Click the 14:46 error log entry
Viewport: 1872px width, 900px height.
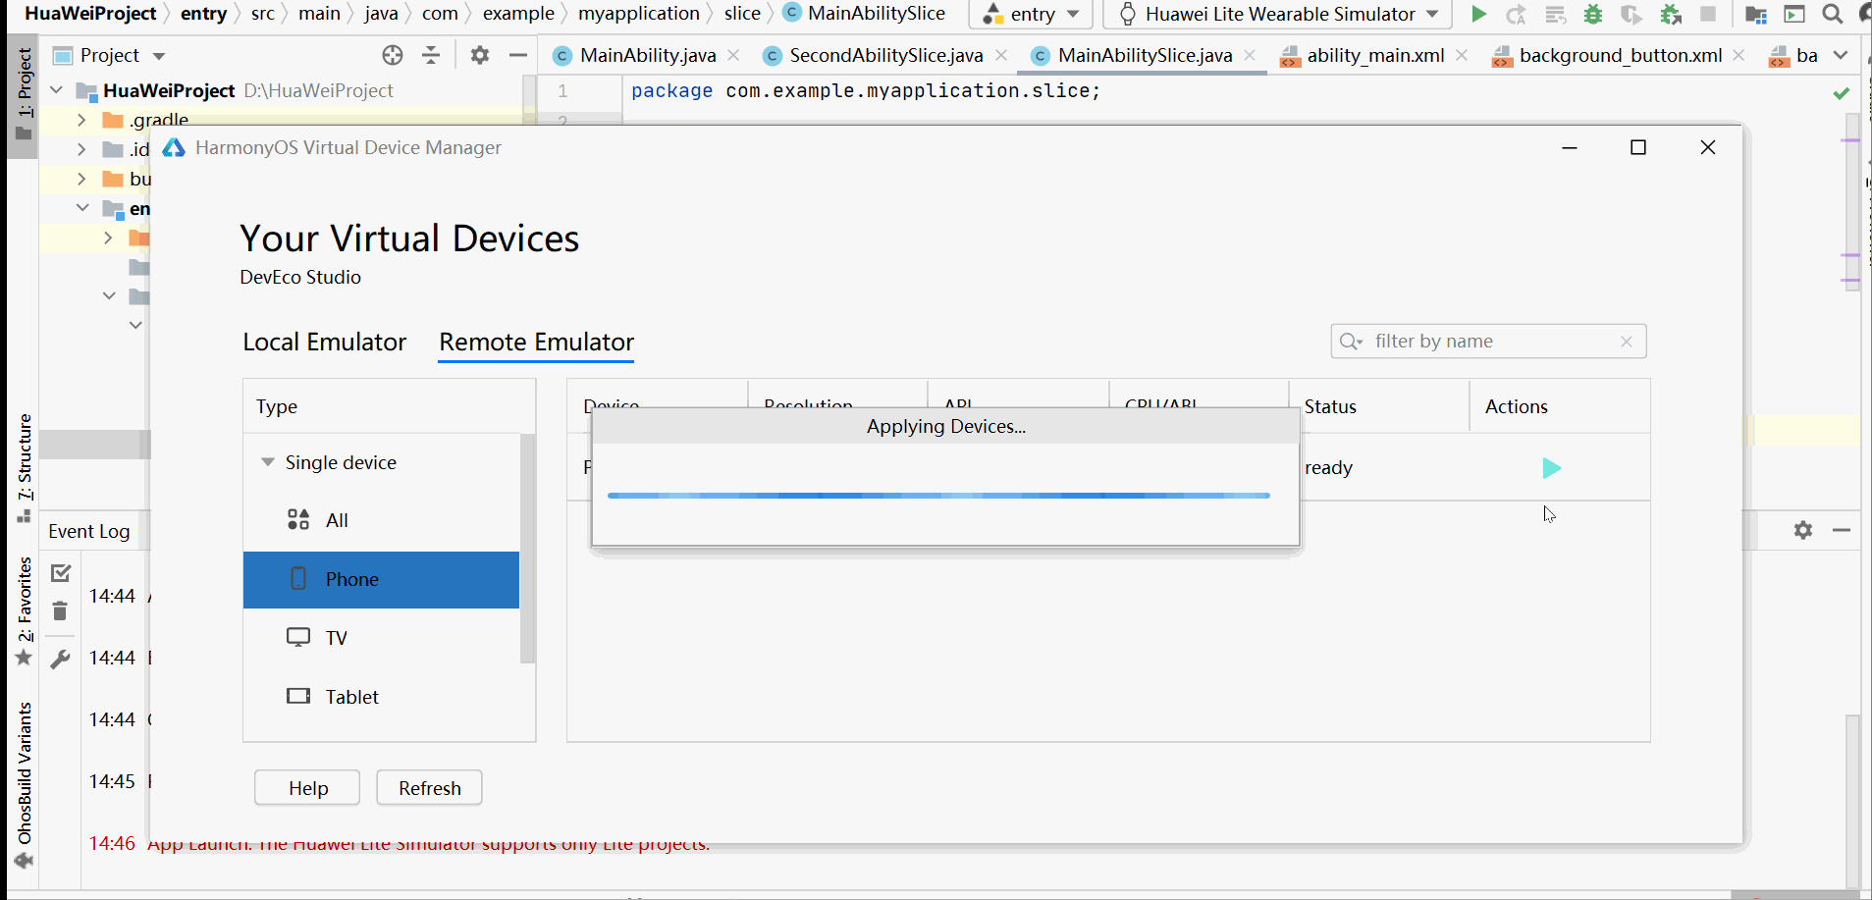(399, 843)
